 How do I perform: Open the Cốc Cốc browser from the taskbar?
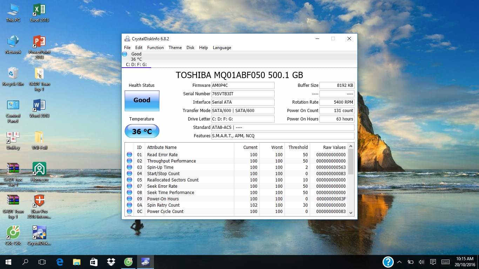pyautogui.click(x=128, y=262)
